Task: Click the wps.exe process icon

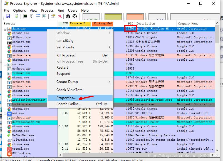Action: tap(9, 114)
